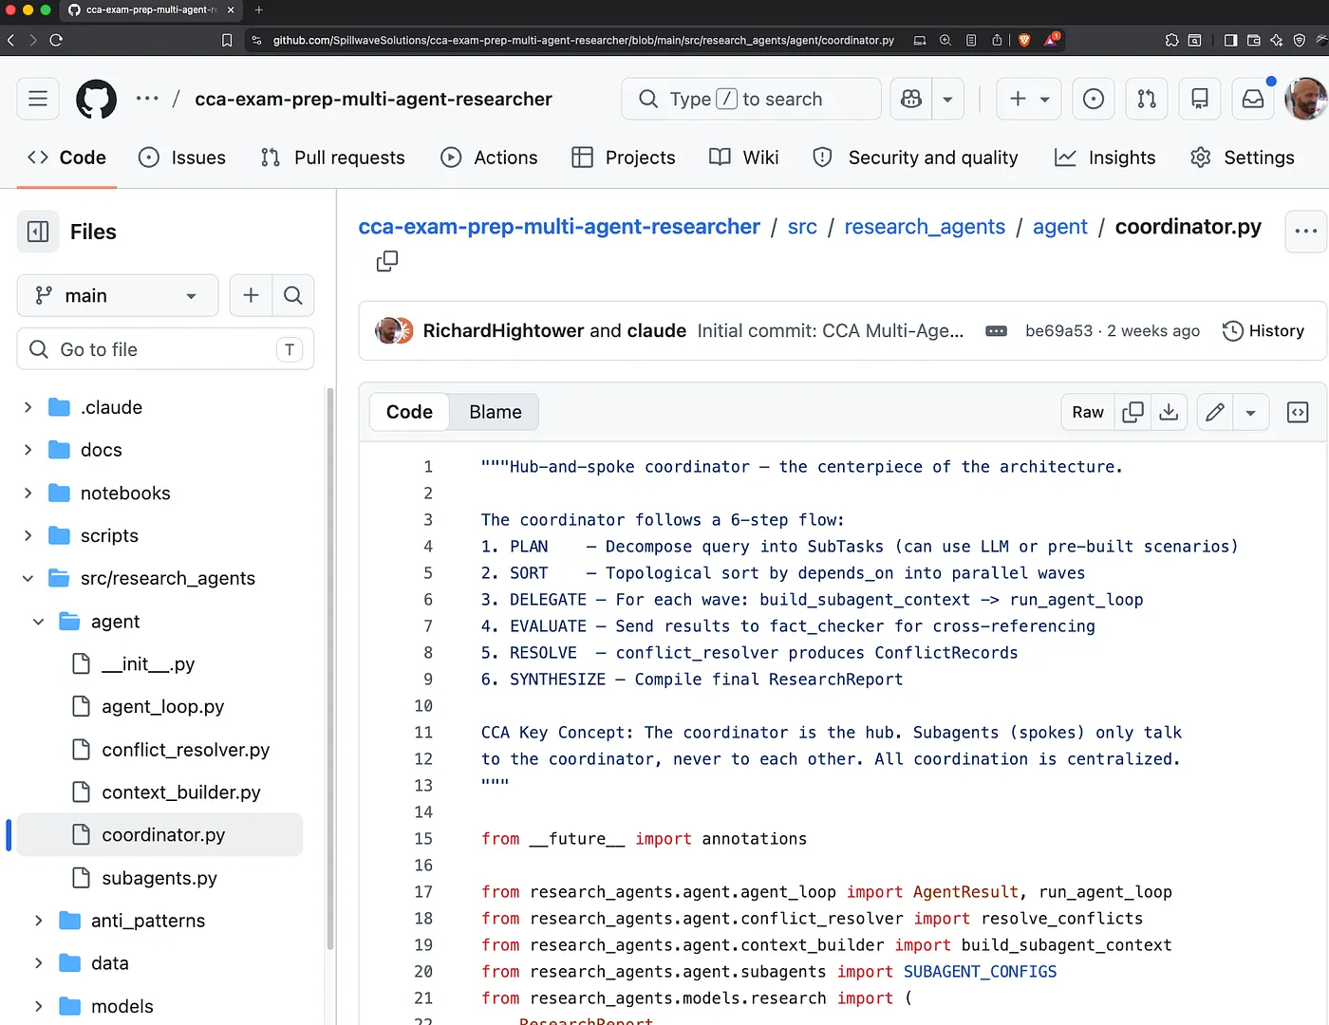Copy the file path icon
The image size is (1329, 1025).
[387, 261]
